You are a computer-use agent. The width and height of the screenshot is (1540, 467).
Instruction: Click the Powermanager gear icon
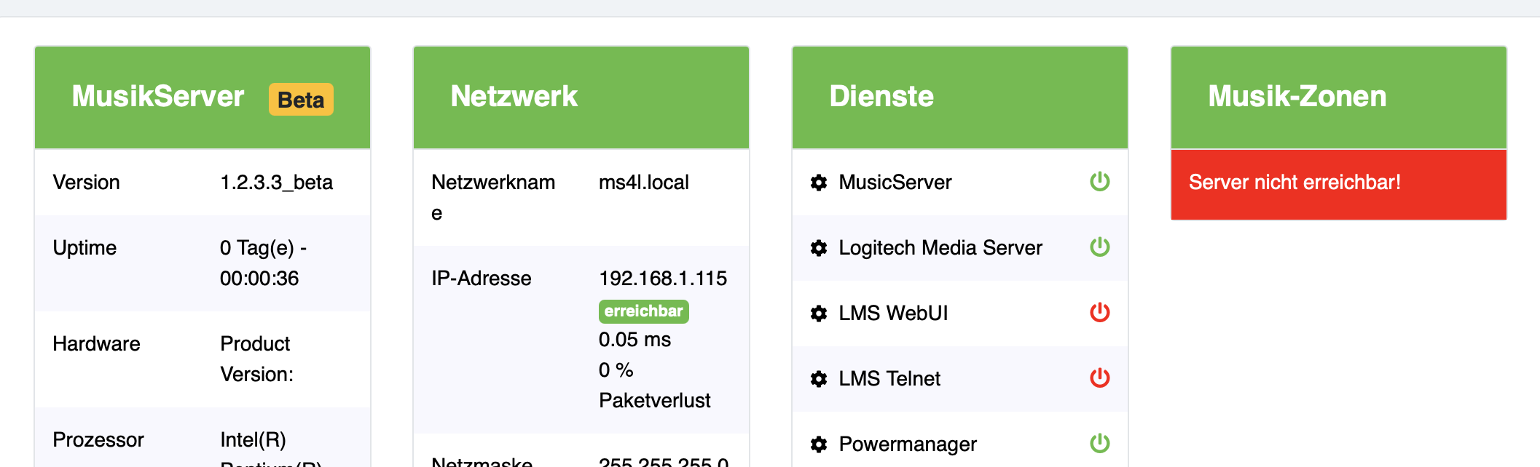point(819,444)
